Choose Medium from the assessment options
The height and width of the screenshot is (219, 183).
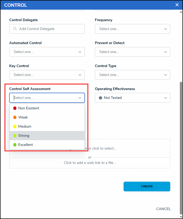[x=47, y=126]
